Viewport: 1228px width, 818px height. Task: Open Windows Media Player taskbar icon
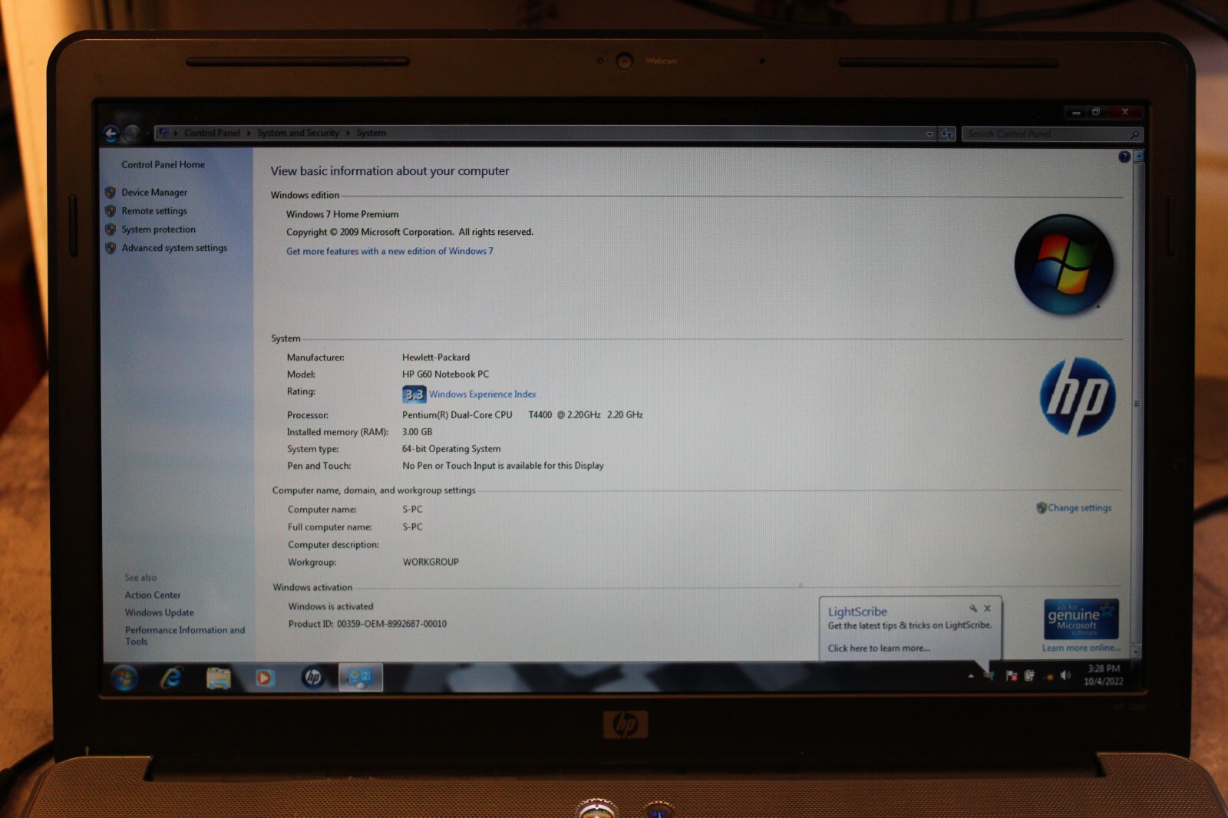click(x=265, y=678)
